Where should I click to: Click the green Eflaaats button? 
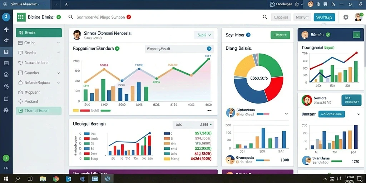280,35
